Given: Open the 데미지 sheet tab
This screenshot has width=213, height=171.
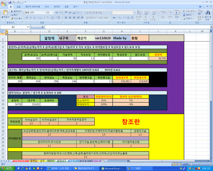Looking at the screenshot, I should pos(51,161).
